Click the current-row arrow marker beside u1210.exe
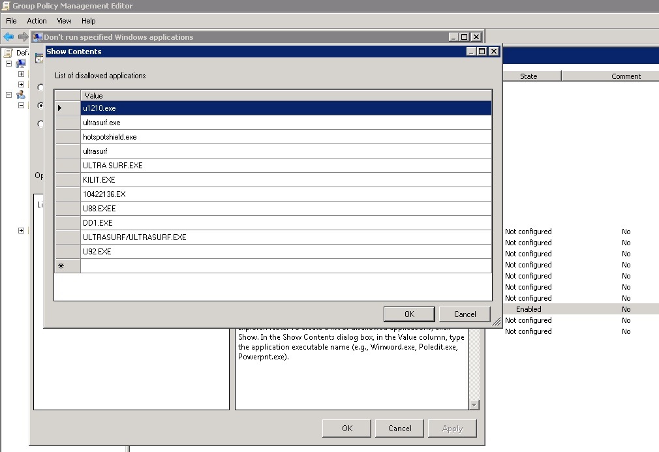 59,108
